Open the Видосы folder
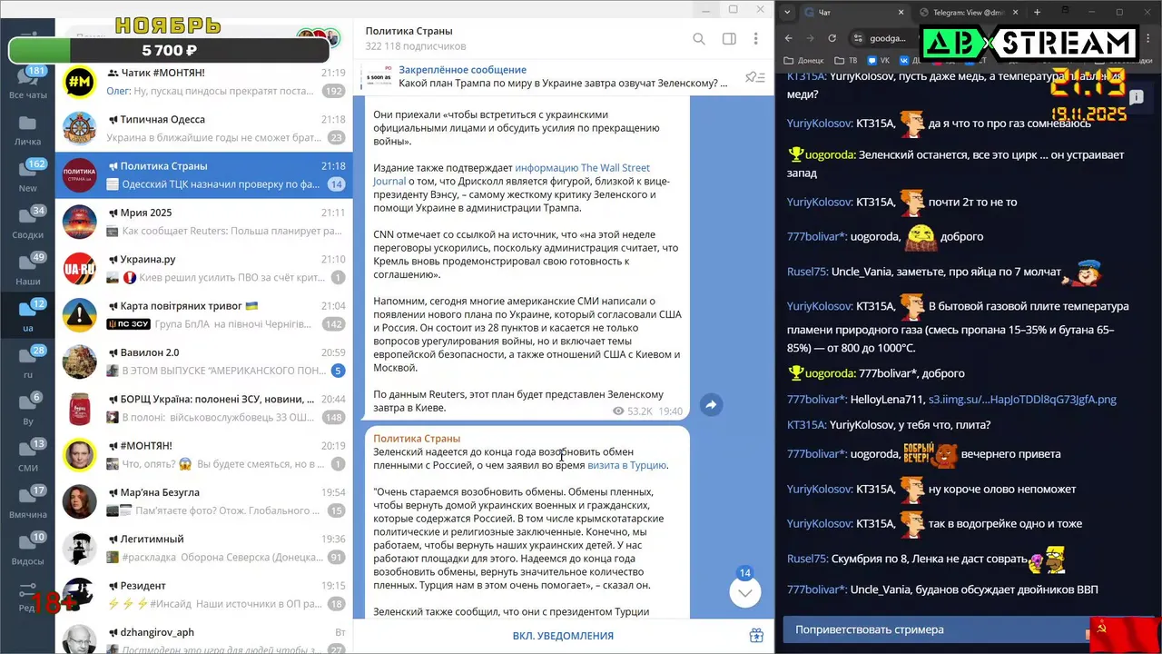Screen dimensions: 1162x654 [28, 550]
